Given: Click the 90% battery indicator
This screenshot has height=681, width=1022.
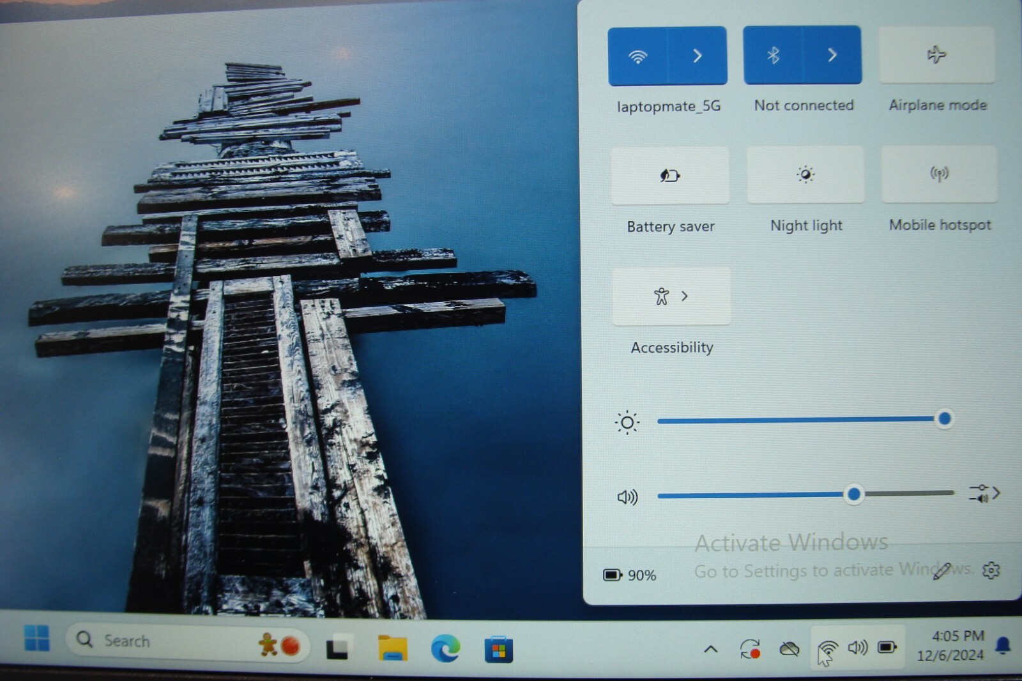Looking at the screenshot, I should pos(630,575).
